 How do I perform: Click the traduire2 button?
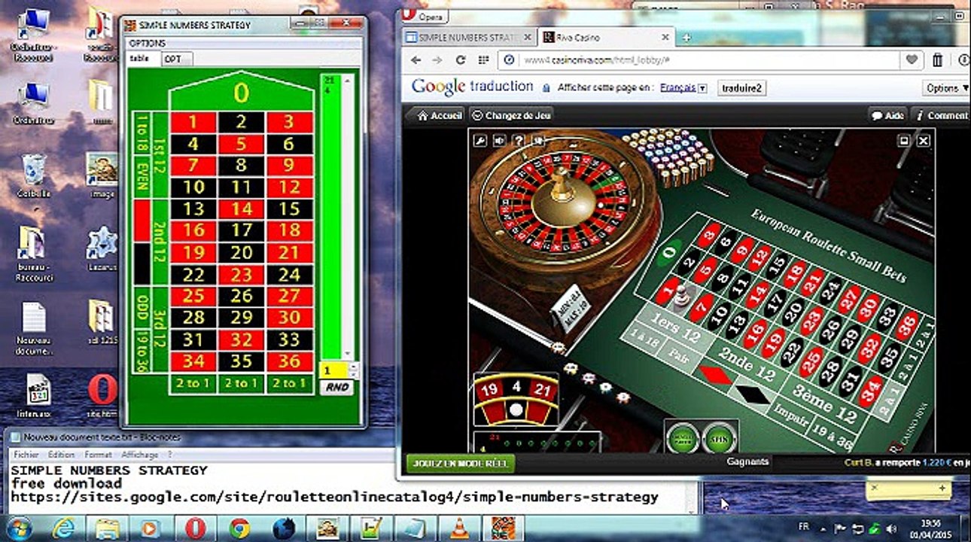point(741,88)
